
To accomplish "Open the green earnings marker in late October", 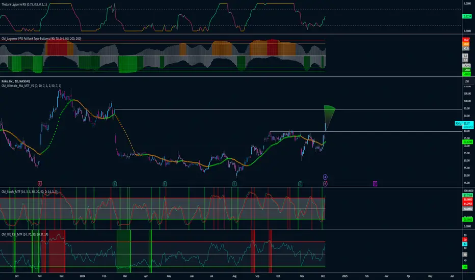I will tap(300, 183).
